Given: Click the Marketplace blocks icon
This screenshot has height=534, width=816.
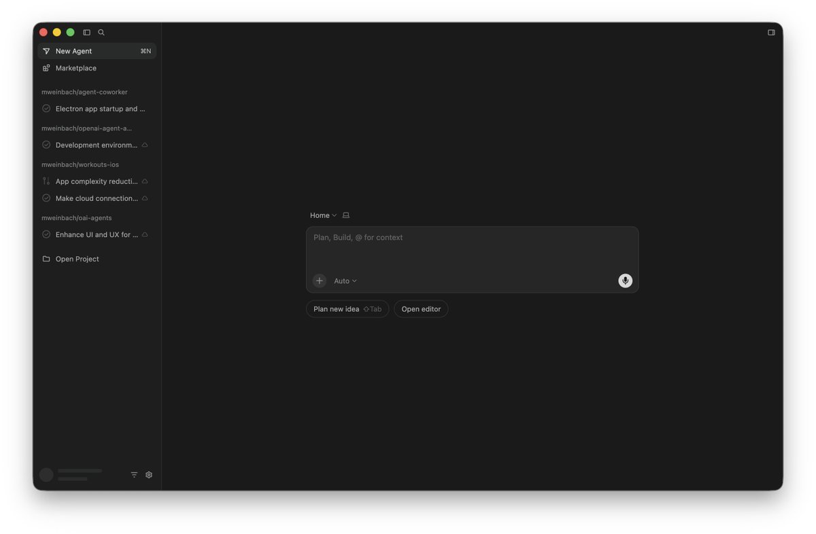Looking at the screenshot, I should pyautogui.click(x=46, y=68).
